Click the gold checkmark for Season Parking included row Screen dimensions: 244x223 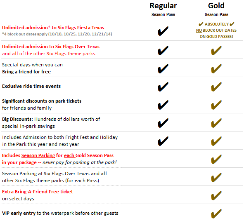[216, 159]
